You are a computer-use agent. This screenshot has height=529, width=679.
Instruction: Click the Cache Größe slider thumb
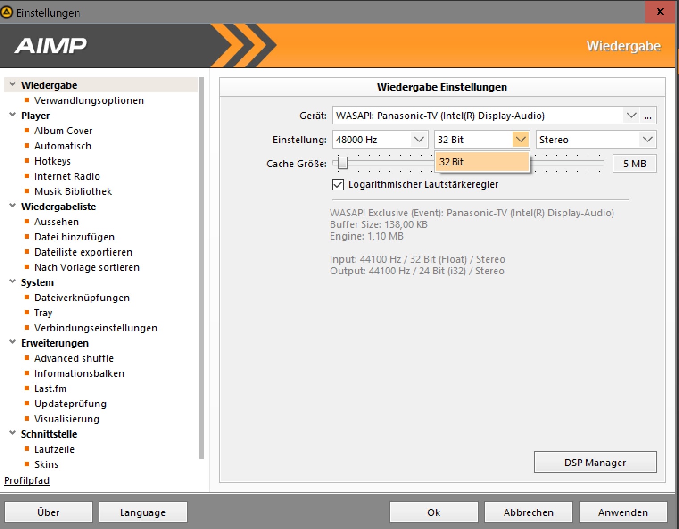342,163
